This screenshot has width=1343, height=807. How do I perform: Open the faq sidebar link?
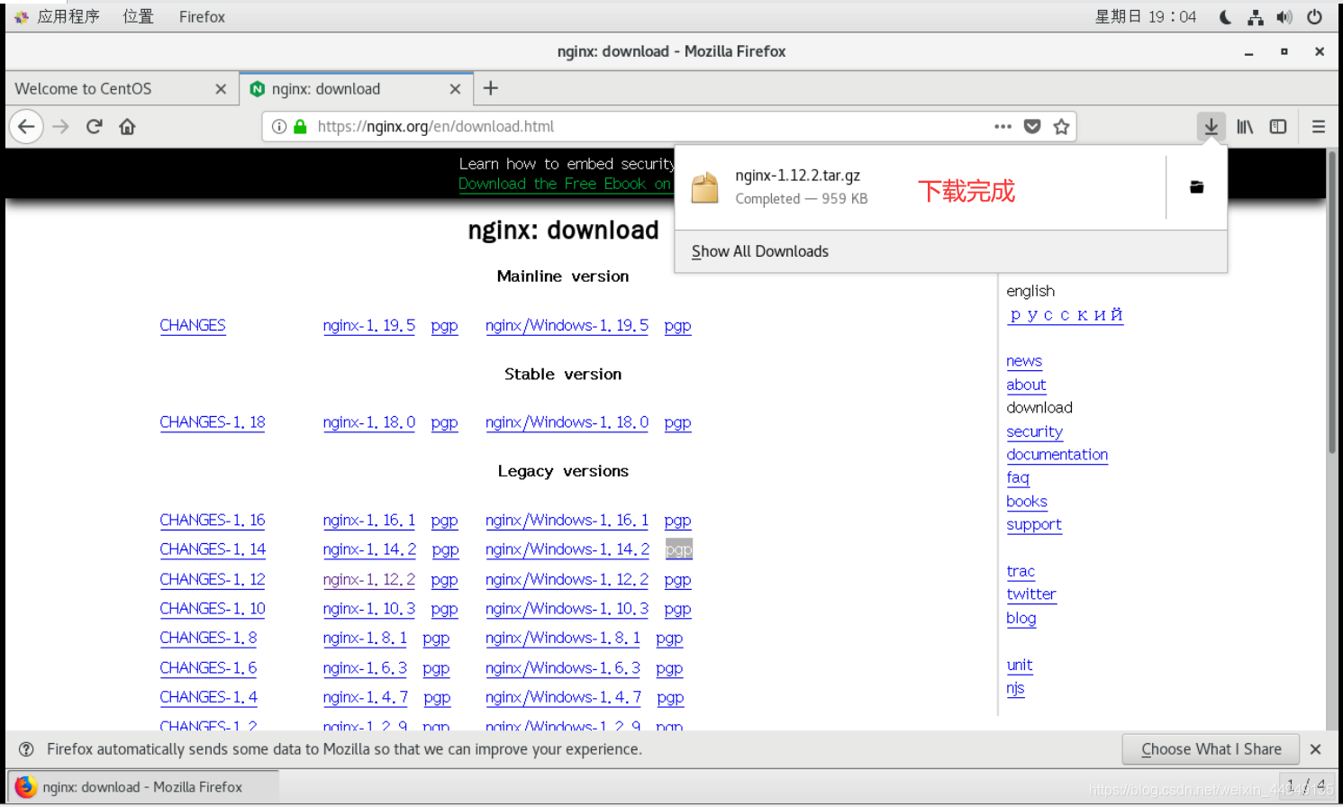click(x=1018, y=478)
